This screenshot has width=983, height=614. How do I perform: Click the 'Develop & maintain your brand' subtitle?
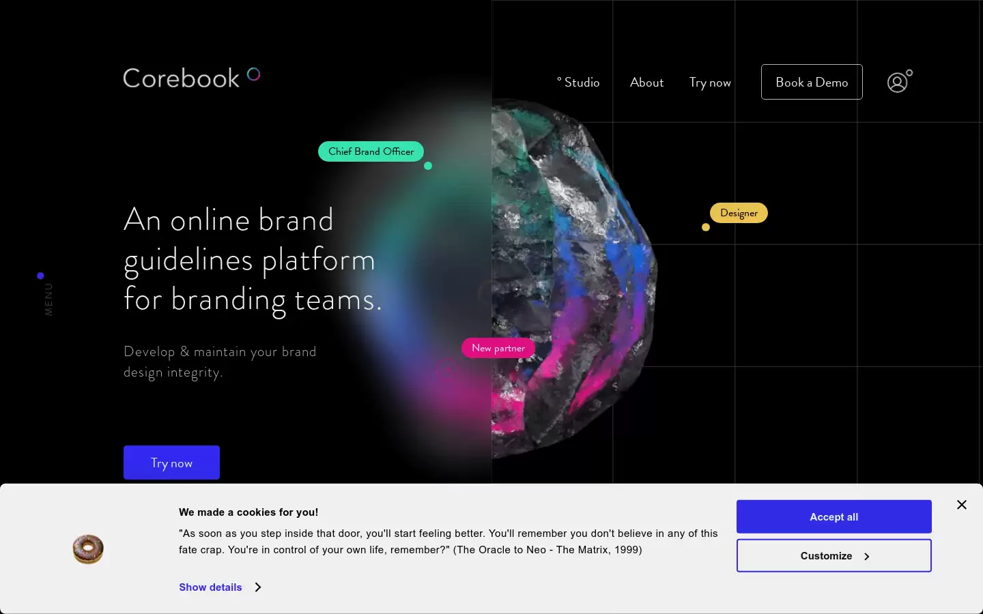(220, 362)
